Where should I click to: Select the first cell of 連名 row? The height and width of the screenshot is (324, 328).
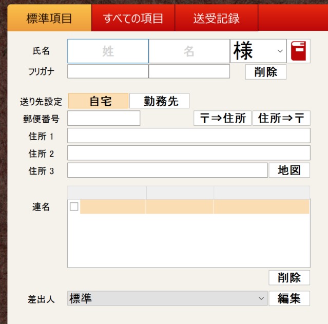point(113,206)
